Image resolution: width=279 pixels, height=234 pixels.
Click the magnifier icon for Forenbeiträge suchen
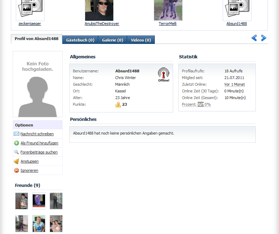pos(17,152)
